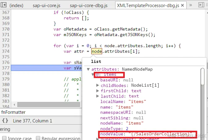Click line number 377 in the gutter
The height and width of the screenshot is (140, 208).
click(x=6, y=68)
